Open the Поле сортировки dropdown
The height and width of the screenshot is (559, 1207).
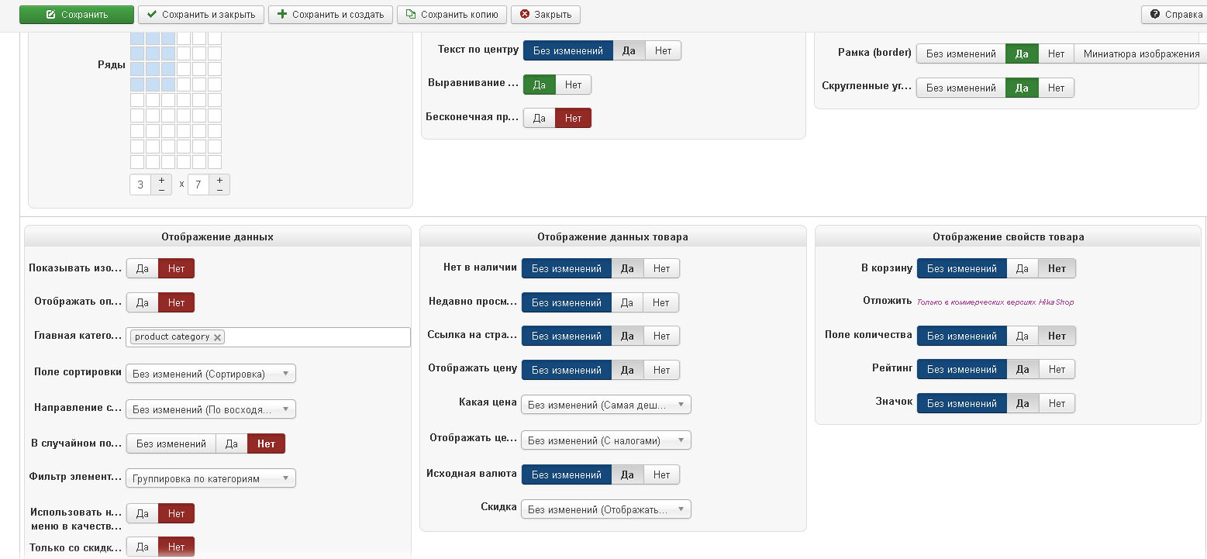210,374
